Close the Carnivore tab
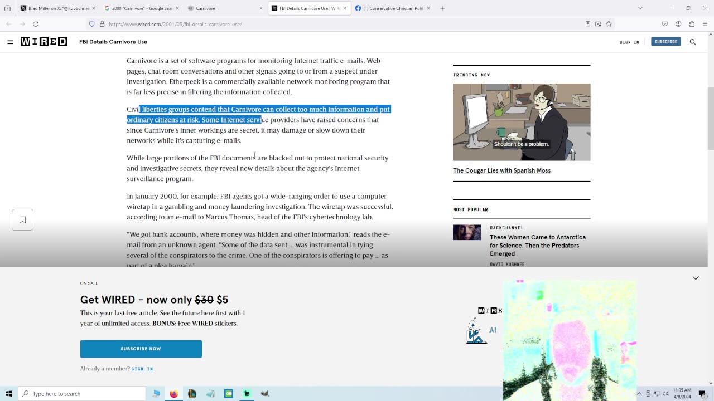Viewport: 714px width, 401px height. [x=260, y=8]
